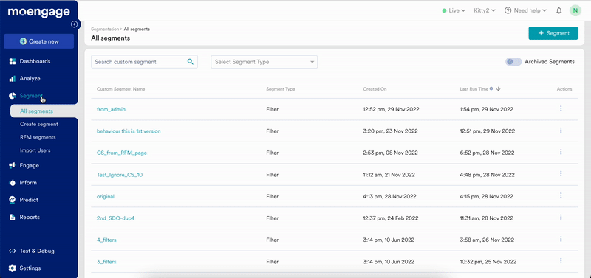
Task: Open the Live environment dropdown
Action: [x=454, y=10]
